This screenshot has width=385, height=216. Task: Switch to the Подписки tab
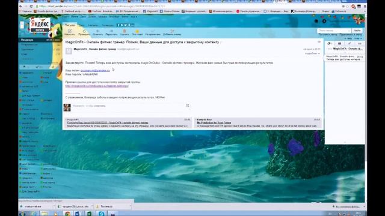107,25
